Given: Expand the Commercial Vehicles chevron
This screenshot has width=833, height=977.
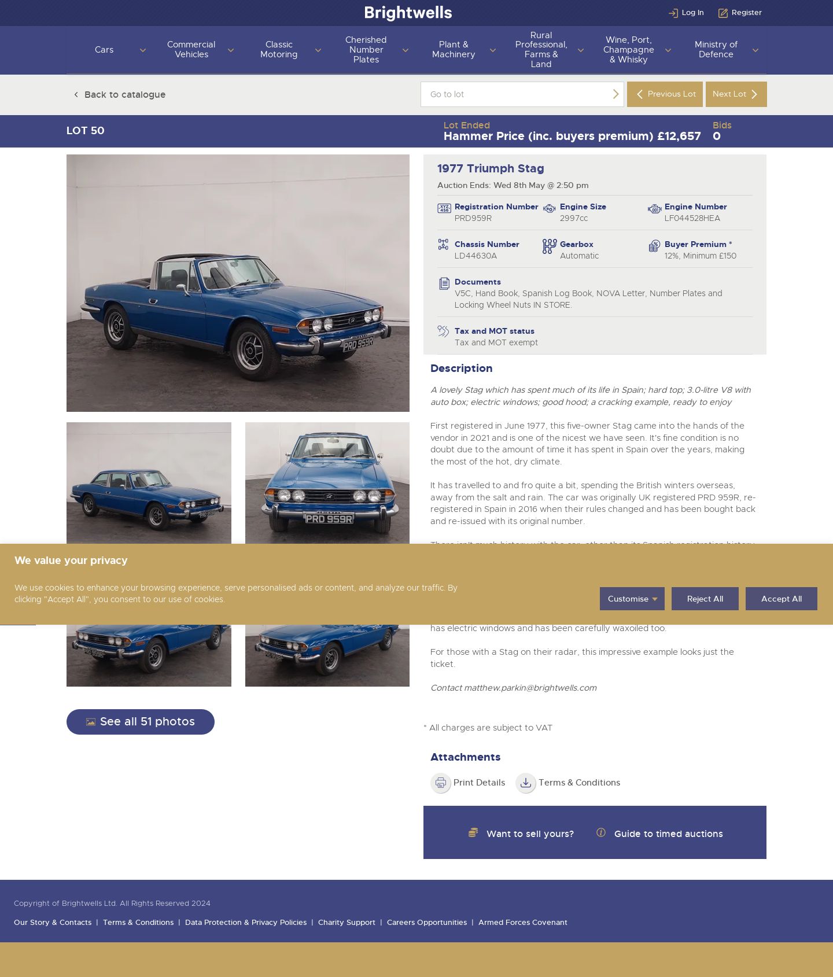Looking at the screenshot, I should (231, 50).
